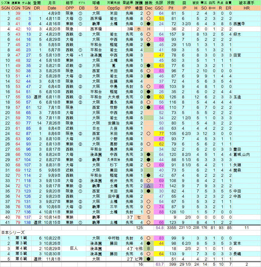
Task: Select the total pitches 3355 cell
Action: click(x=171, y=228)
